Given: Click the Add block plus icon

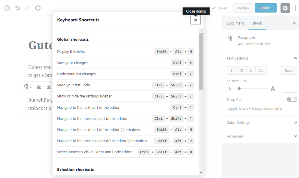Looking at the screenshot, I should click(x=7, y=8).
